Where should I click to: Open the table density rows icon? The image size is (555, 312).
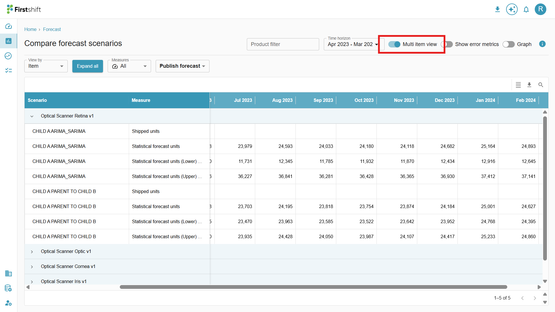pos(518,85)
